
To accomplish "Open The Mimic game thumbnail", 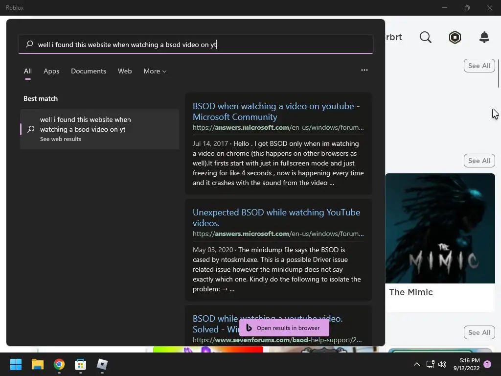I will [440, 228].
